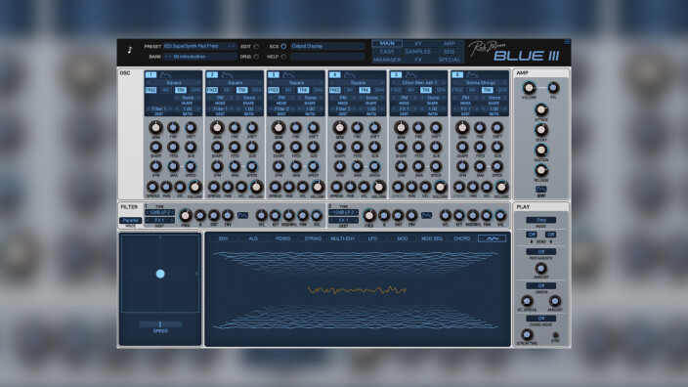The image size is (688, 387).
Task: Switch to the ARP page tab
Action: click(x=449, y=43)
